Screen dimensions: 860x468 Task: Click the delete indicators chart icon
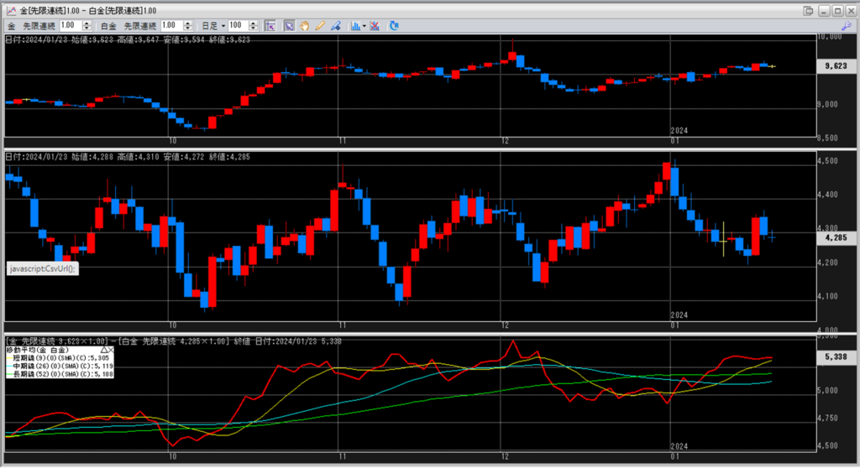click(x=375, y=26)
